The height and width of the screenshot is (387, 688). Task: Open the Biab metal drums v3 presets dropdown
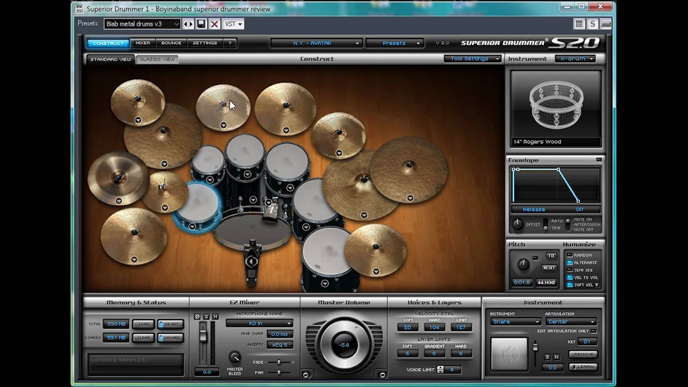tap(142, 24)
